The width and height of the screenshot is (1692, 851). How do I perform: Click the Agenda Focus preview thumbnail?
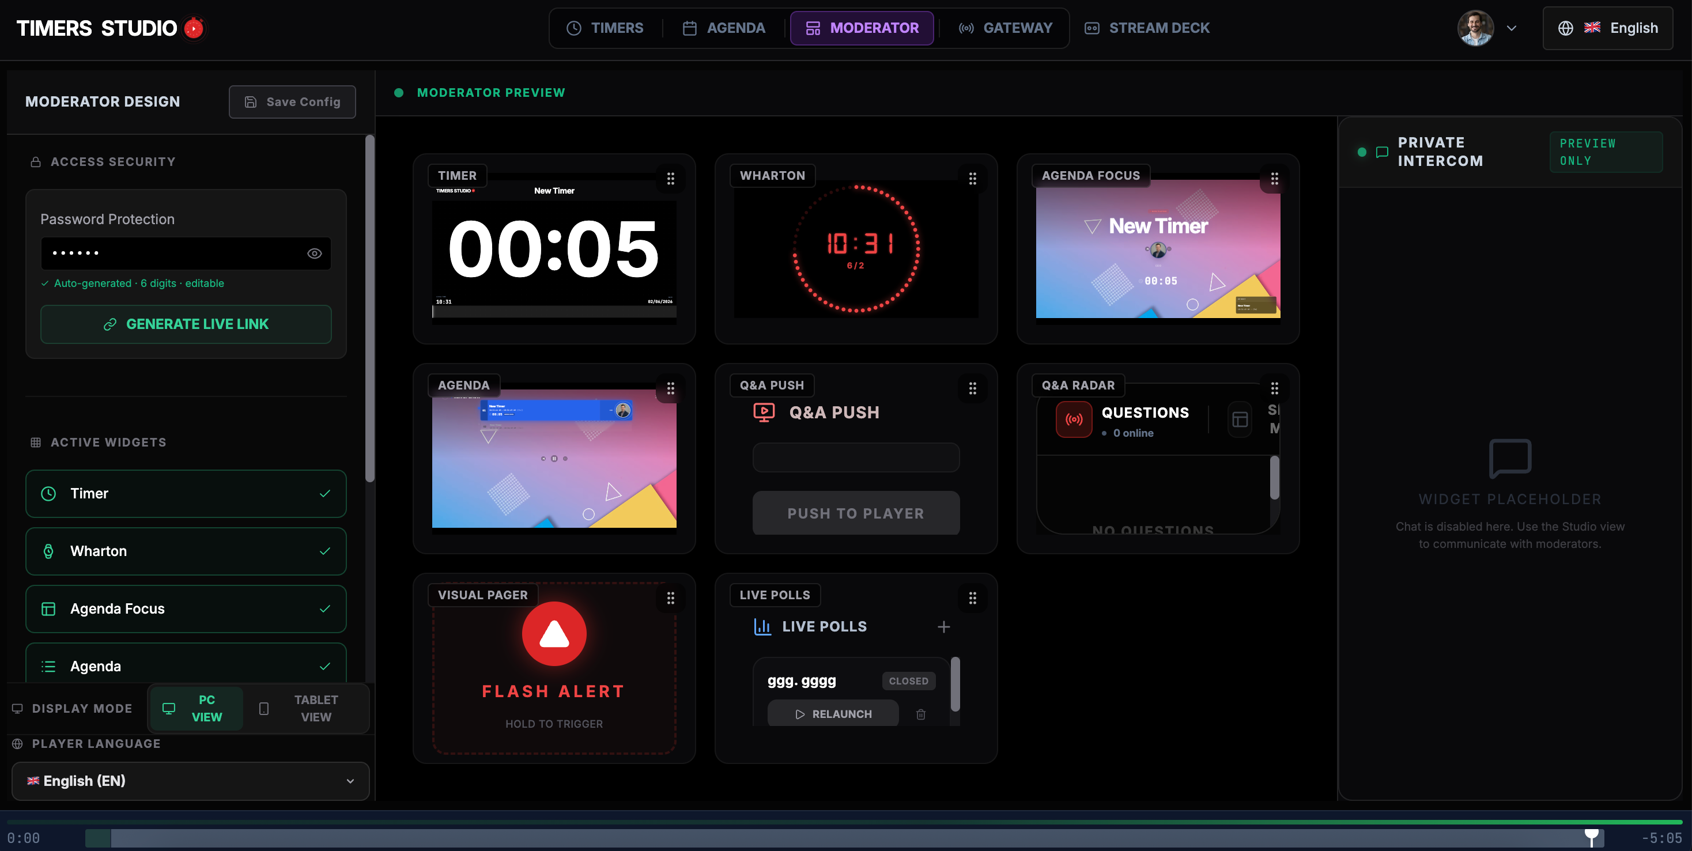(1158, 249)
